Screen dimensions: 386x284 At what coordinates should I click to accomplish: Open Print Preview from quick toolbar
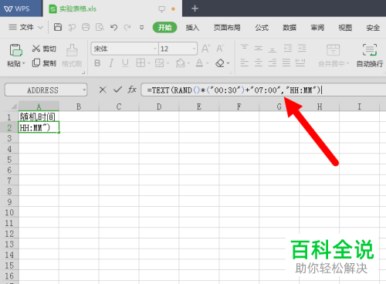100,27
